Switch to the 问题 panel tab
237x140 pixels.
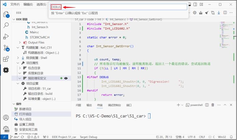(x=78, y=105)
